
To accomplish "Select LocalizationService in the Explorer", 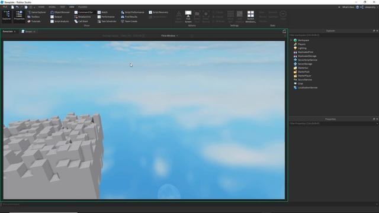I will pos(307,88).
